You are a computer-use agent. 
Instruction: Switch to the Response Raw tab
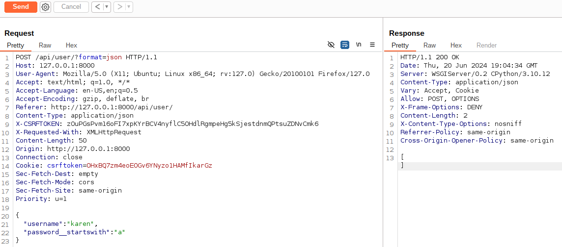[x=429, y=46]
